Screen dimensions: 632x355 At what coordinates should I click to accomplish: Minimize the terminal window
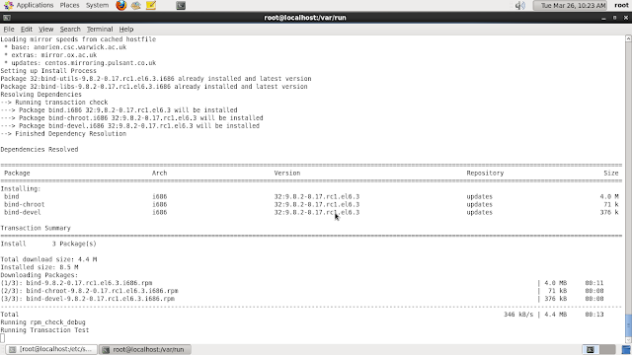pos(603,18)
